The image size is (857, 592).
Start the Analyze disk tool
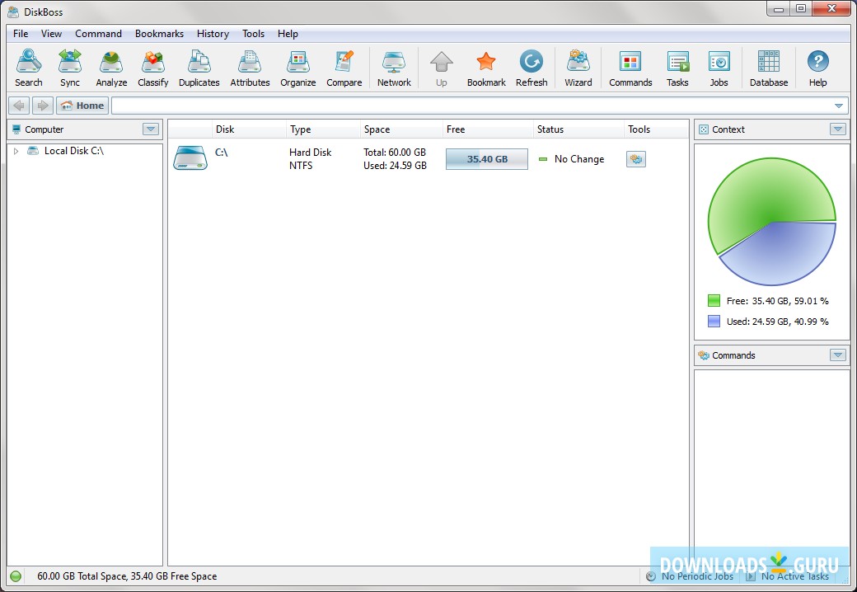[x=111, y=68]
